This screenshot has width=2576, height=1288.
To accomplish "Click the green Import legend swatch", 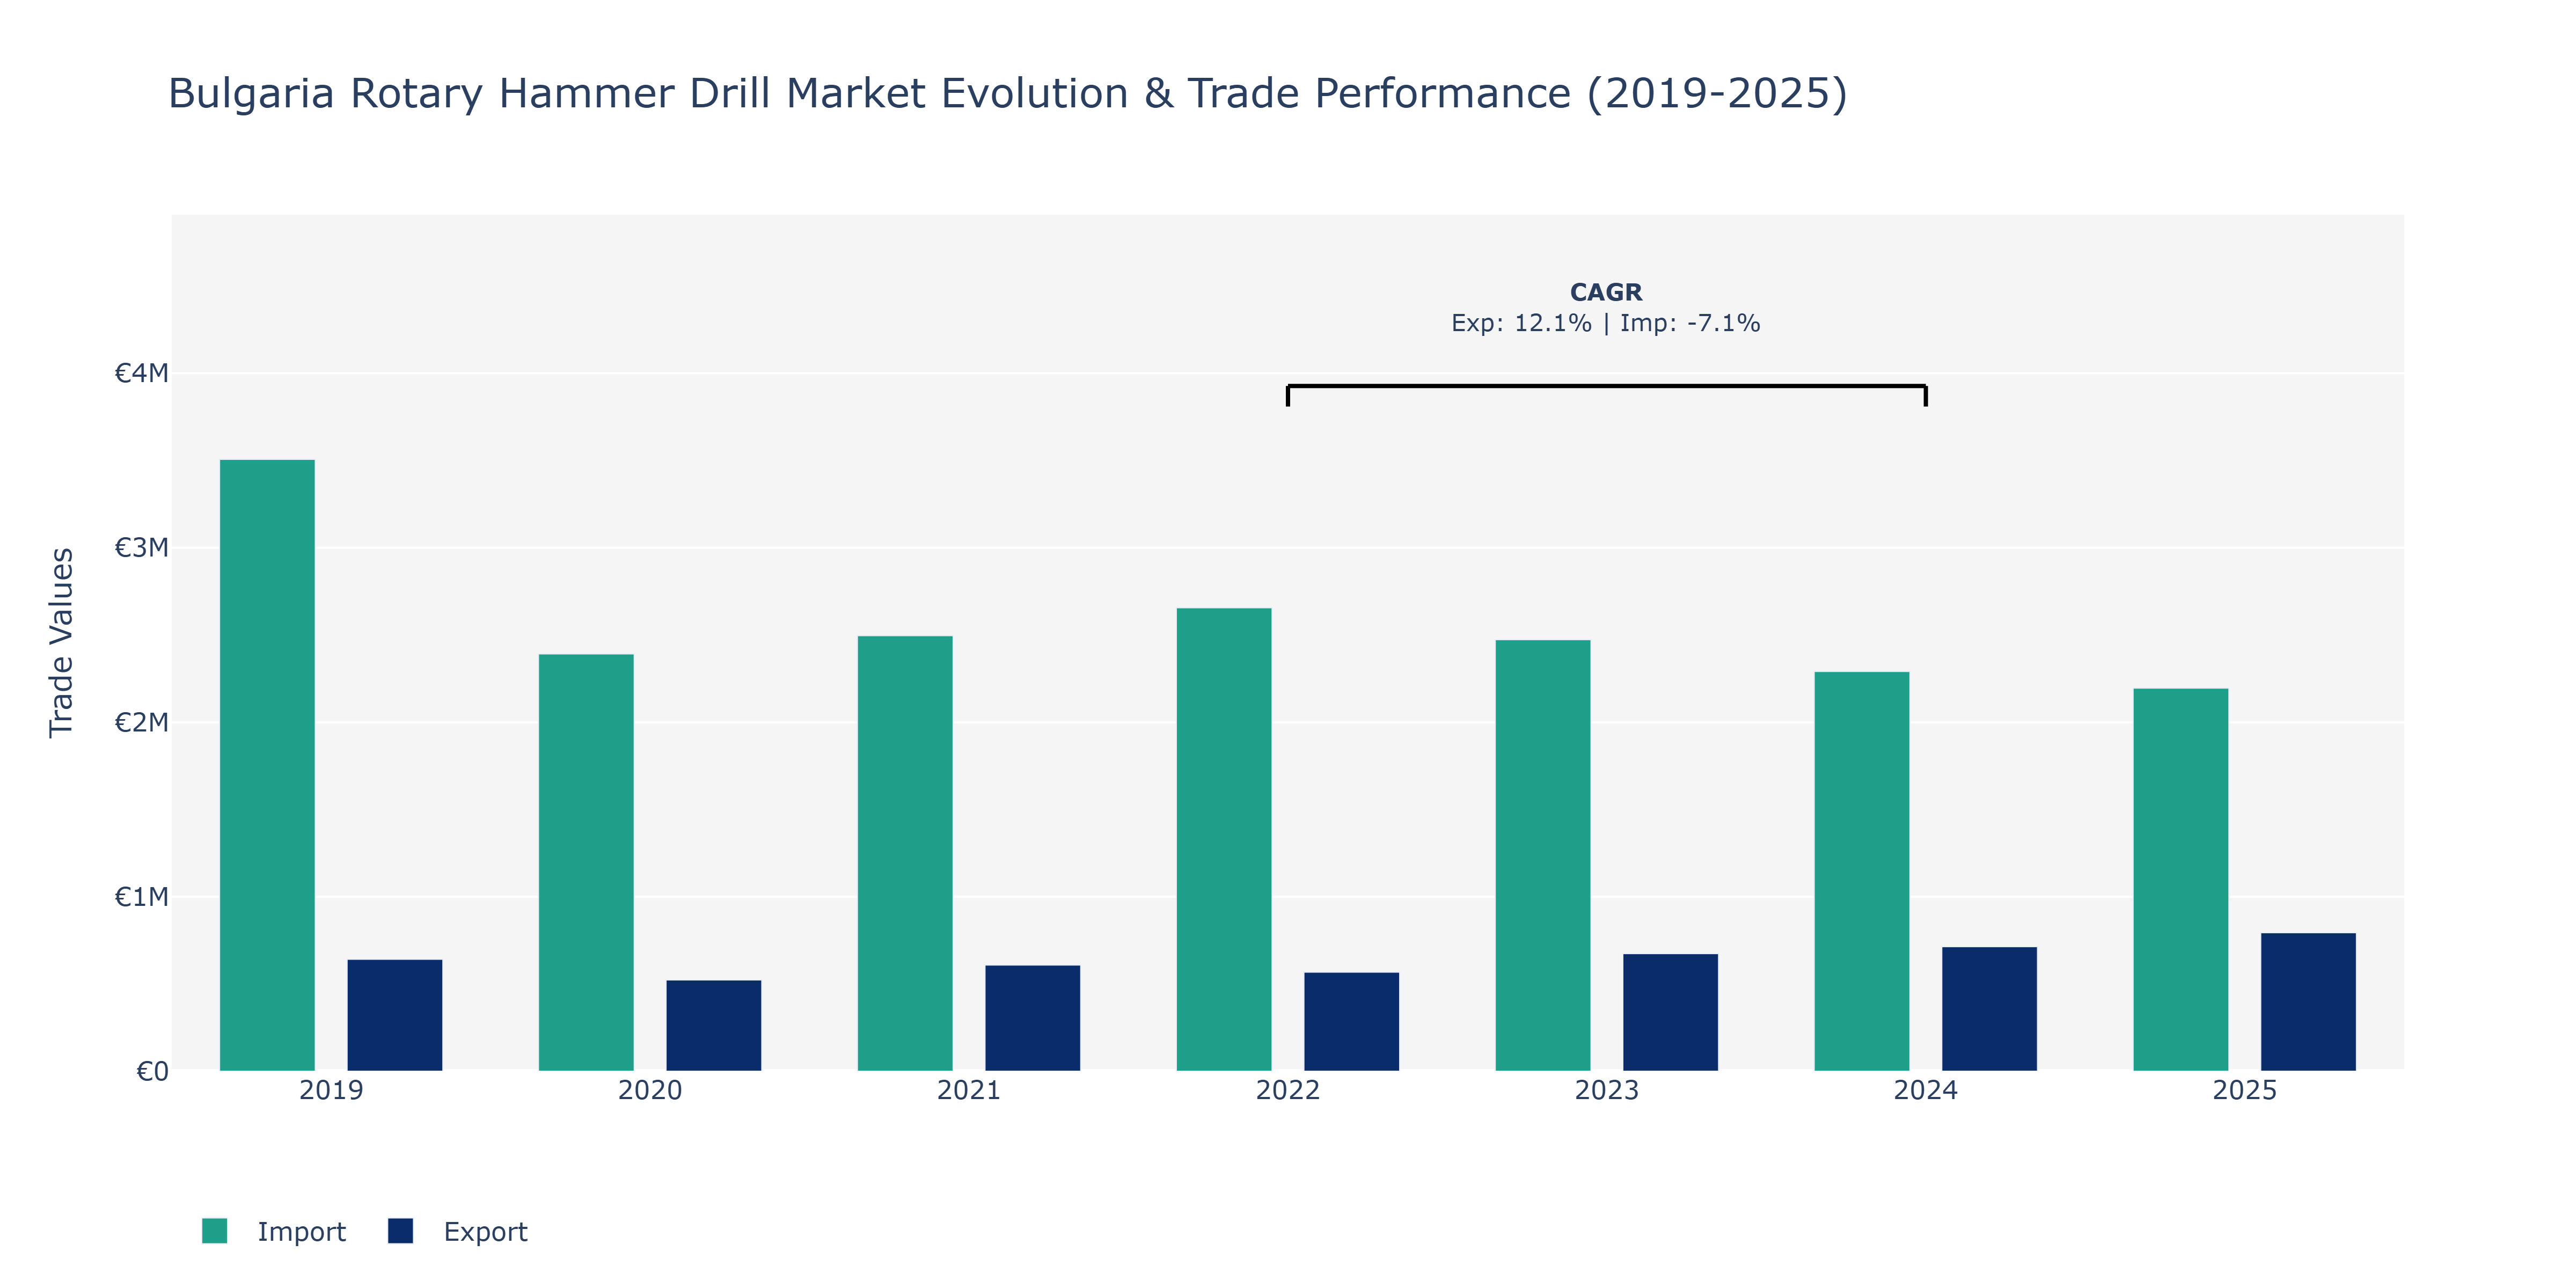I will click(214, 1231).
